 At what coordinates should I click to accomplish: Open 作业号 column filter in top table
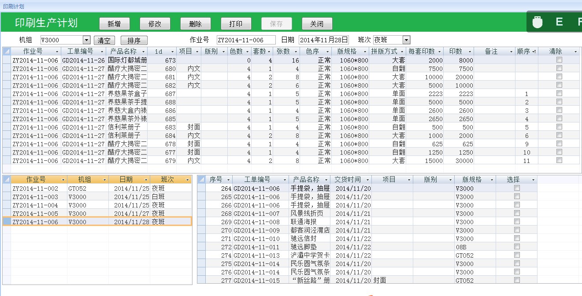[x=57, y=52]
